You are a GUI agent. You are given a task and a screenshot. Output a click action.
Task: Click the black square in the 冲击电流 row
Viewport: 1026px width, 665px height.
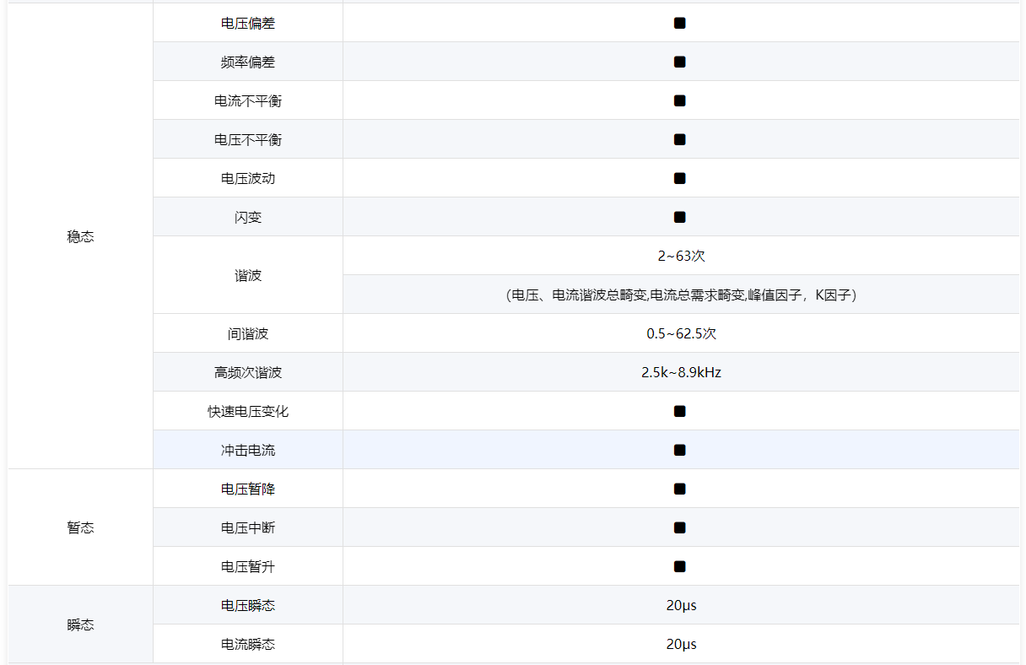pyautogui.click(x=679, y=450)
